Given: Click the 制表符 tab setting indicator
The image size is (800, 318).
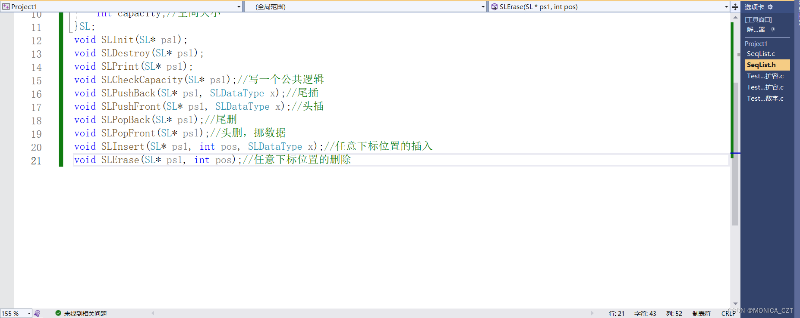Looking at the screenshot, I should click(702, 314).
